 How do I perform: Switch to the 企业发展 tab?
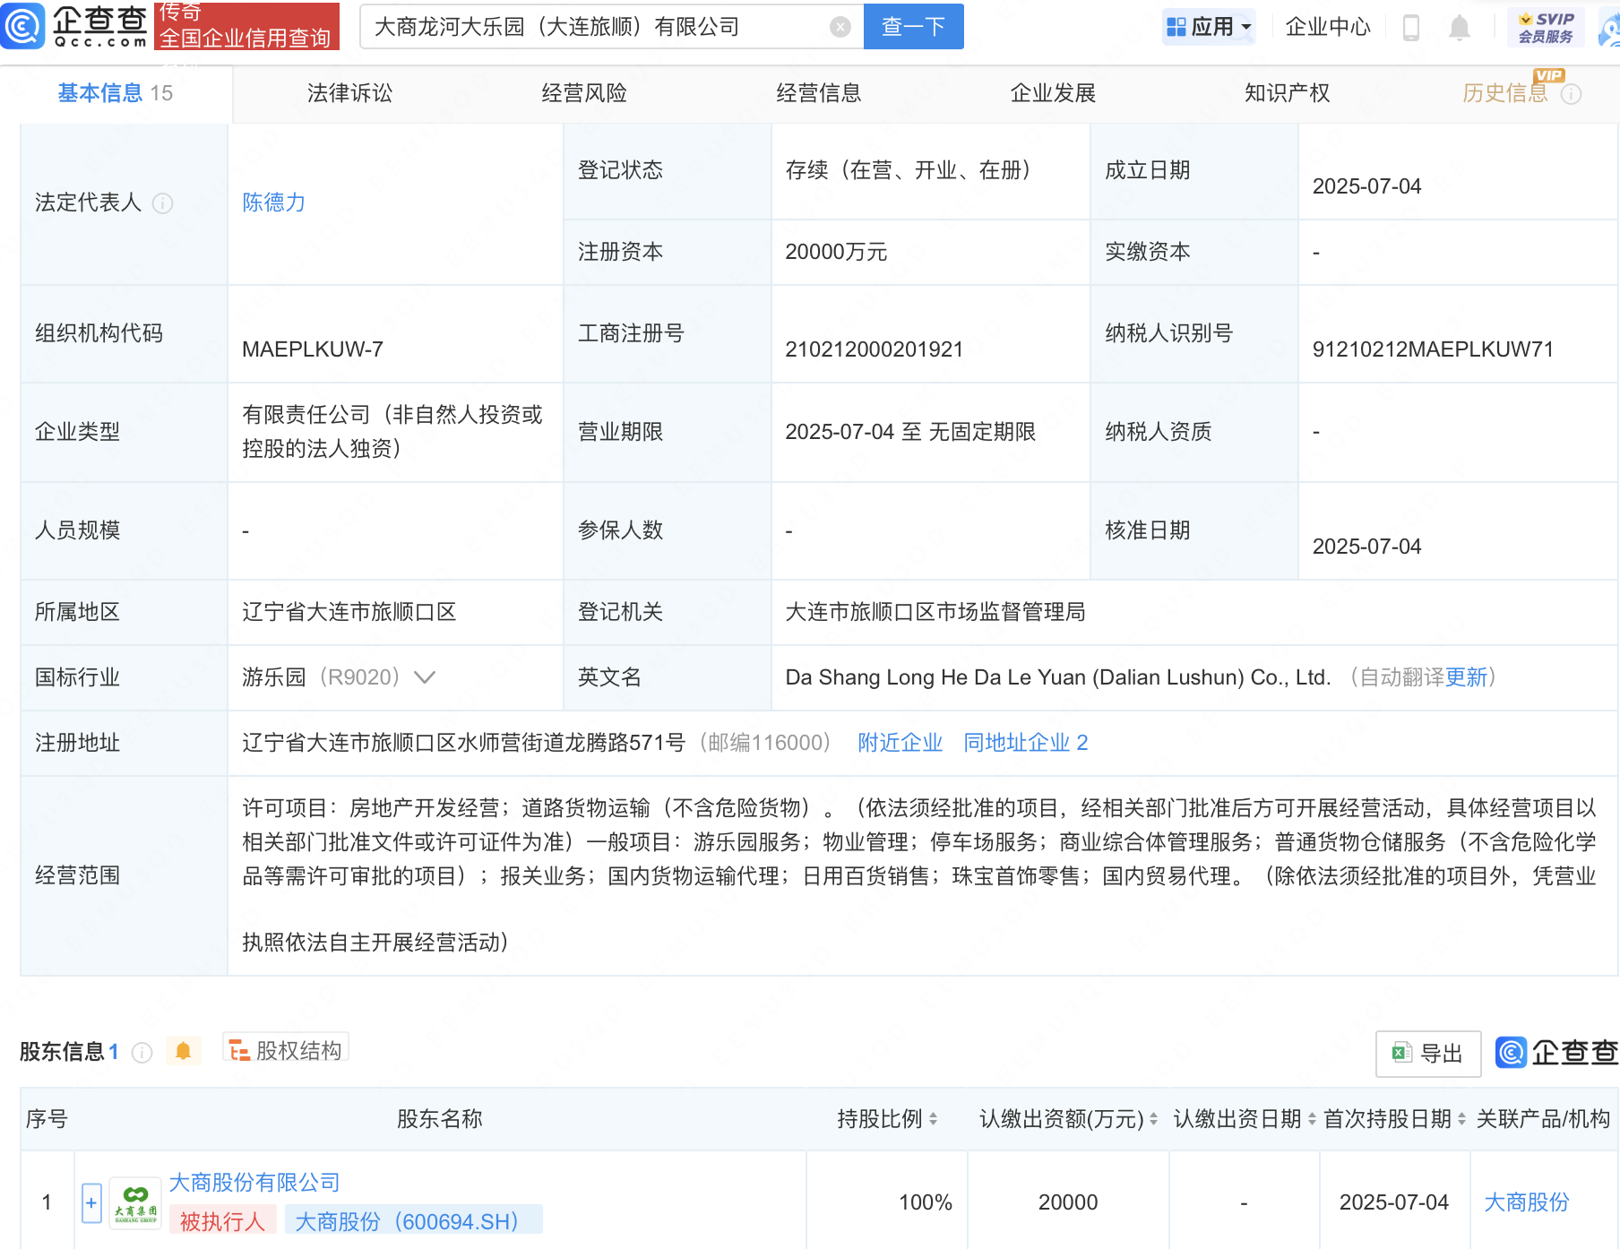coord(1053,93)
